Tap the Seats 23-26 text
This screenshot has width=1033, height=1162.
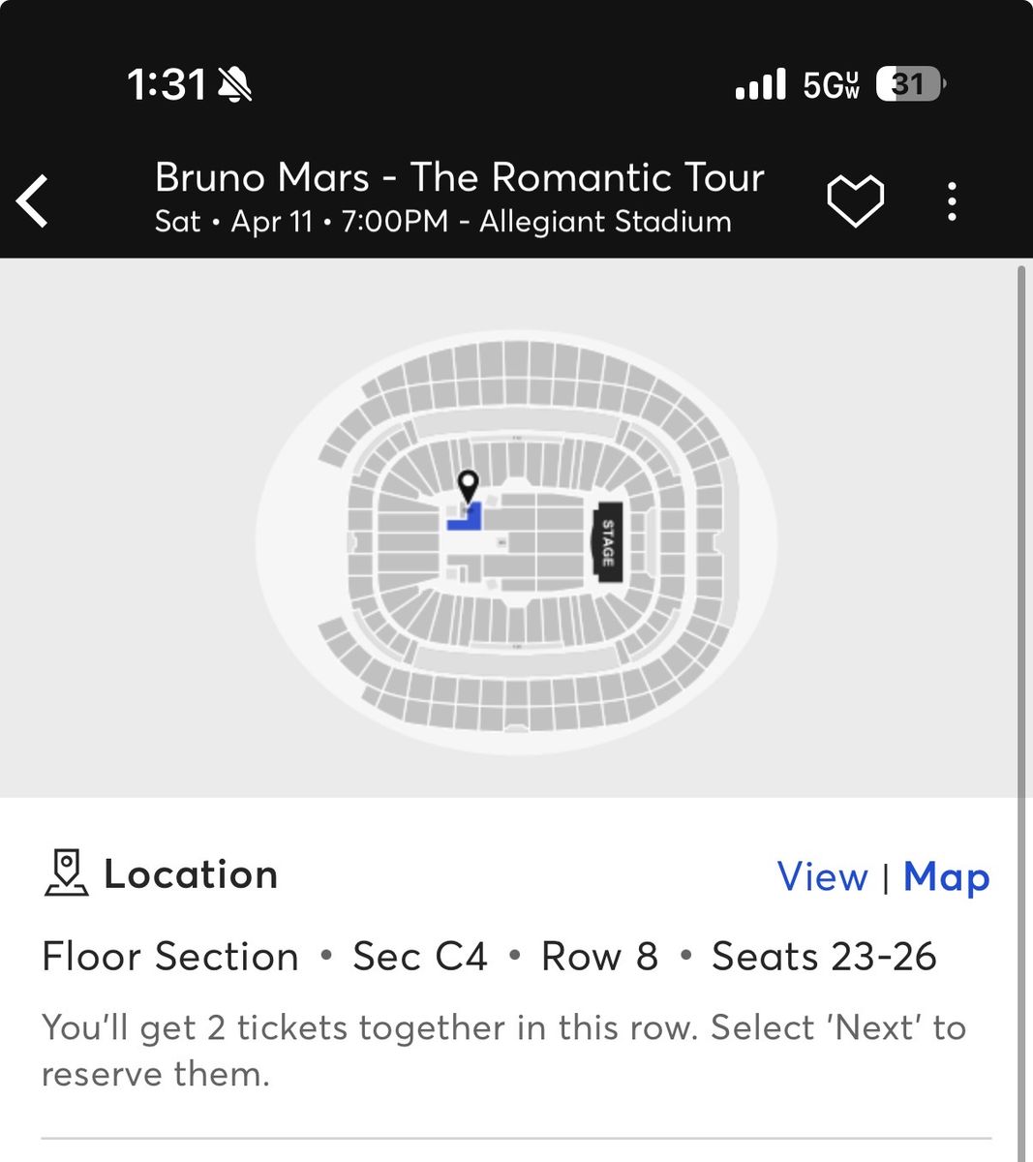[x=824, y=957]
